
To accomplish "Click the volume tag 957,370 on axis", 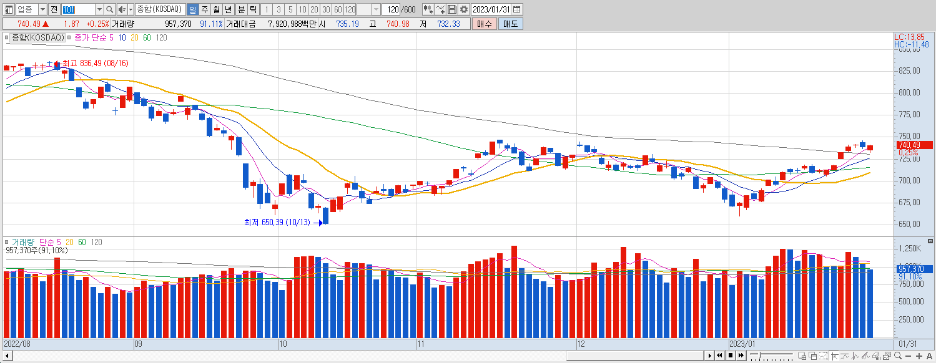I will pyautogui.click(x=915, y=269).
